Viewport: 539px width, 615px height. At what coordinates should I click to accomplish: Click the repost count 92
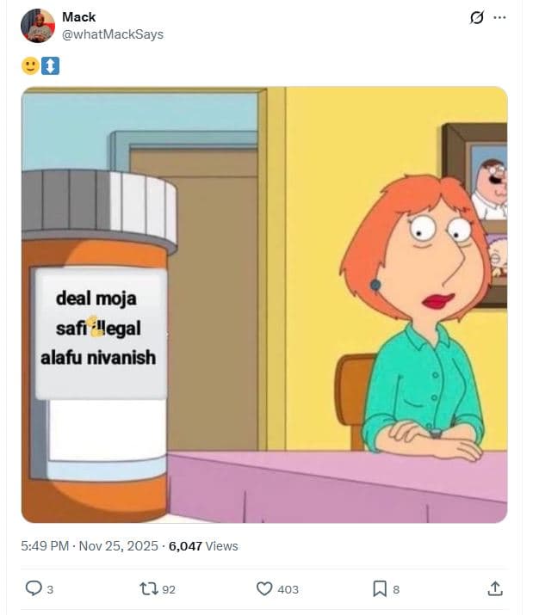[x=169, y=589]
